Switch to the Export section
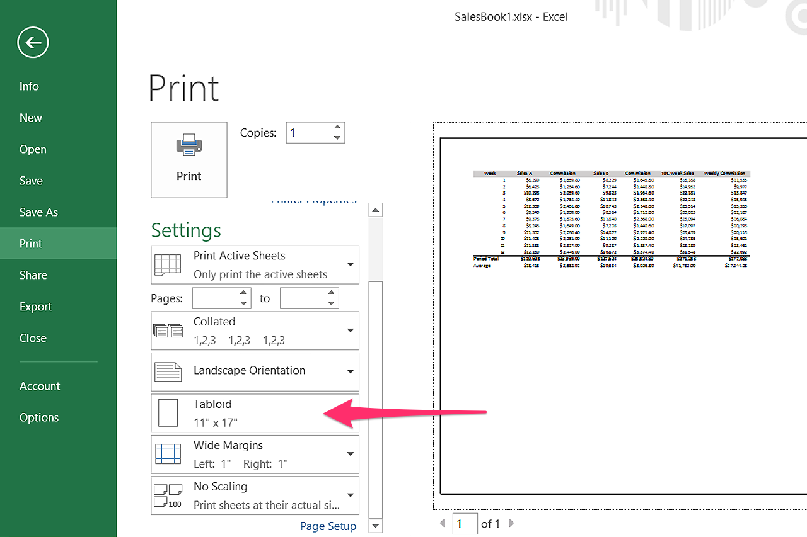Screen dimensions: 807x537 tap(35, 306)
